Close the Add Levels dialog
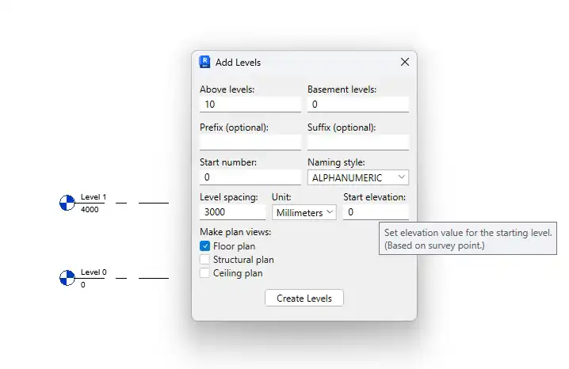Viewport: 569px width, 369px height. 405,62
